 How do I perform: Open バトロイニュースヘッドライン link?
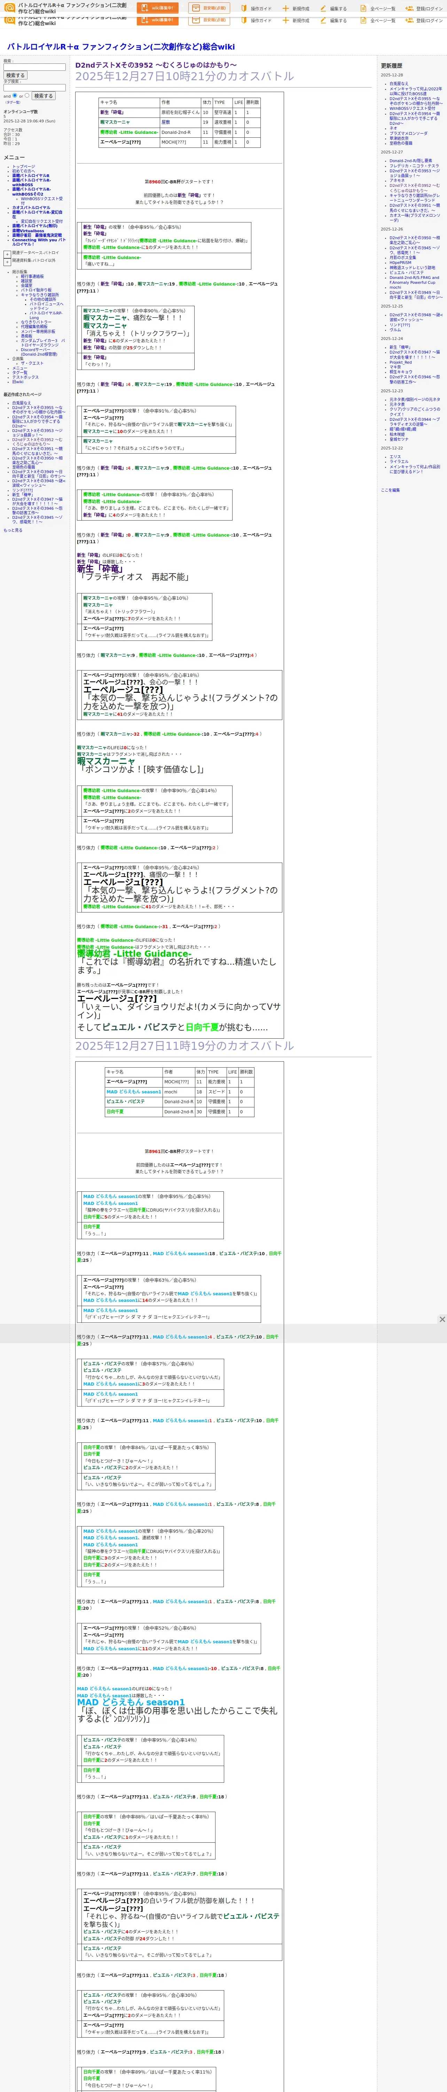tap(46, 306)
